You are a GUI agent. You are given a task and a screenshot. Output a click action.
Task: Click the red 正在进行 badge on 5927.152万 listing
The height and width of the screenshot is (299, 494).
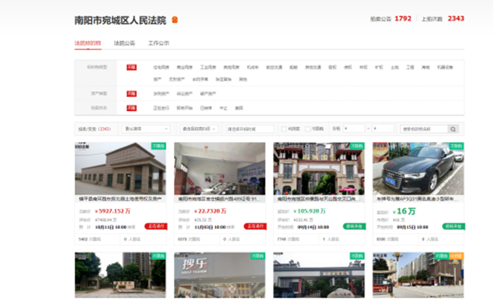coord(156,226)
